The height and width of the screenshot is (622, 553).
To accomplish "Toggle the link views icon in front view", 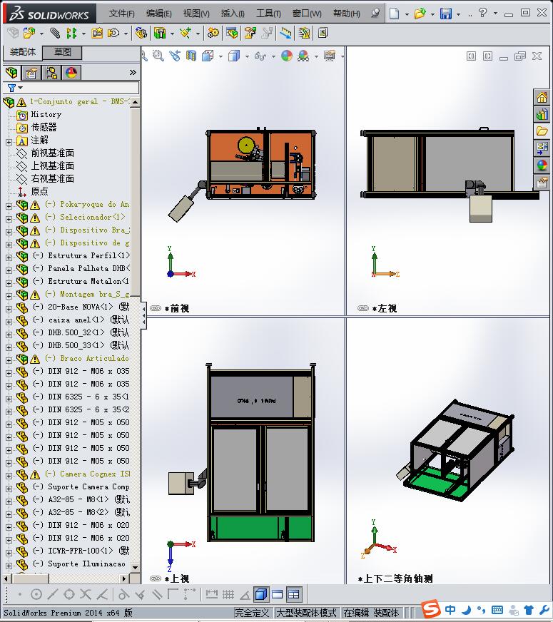I will tap(156, 308).
